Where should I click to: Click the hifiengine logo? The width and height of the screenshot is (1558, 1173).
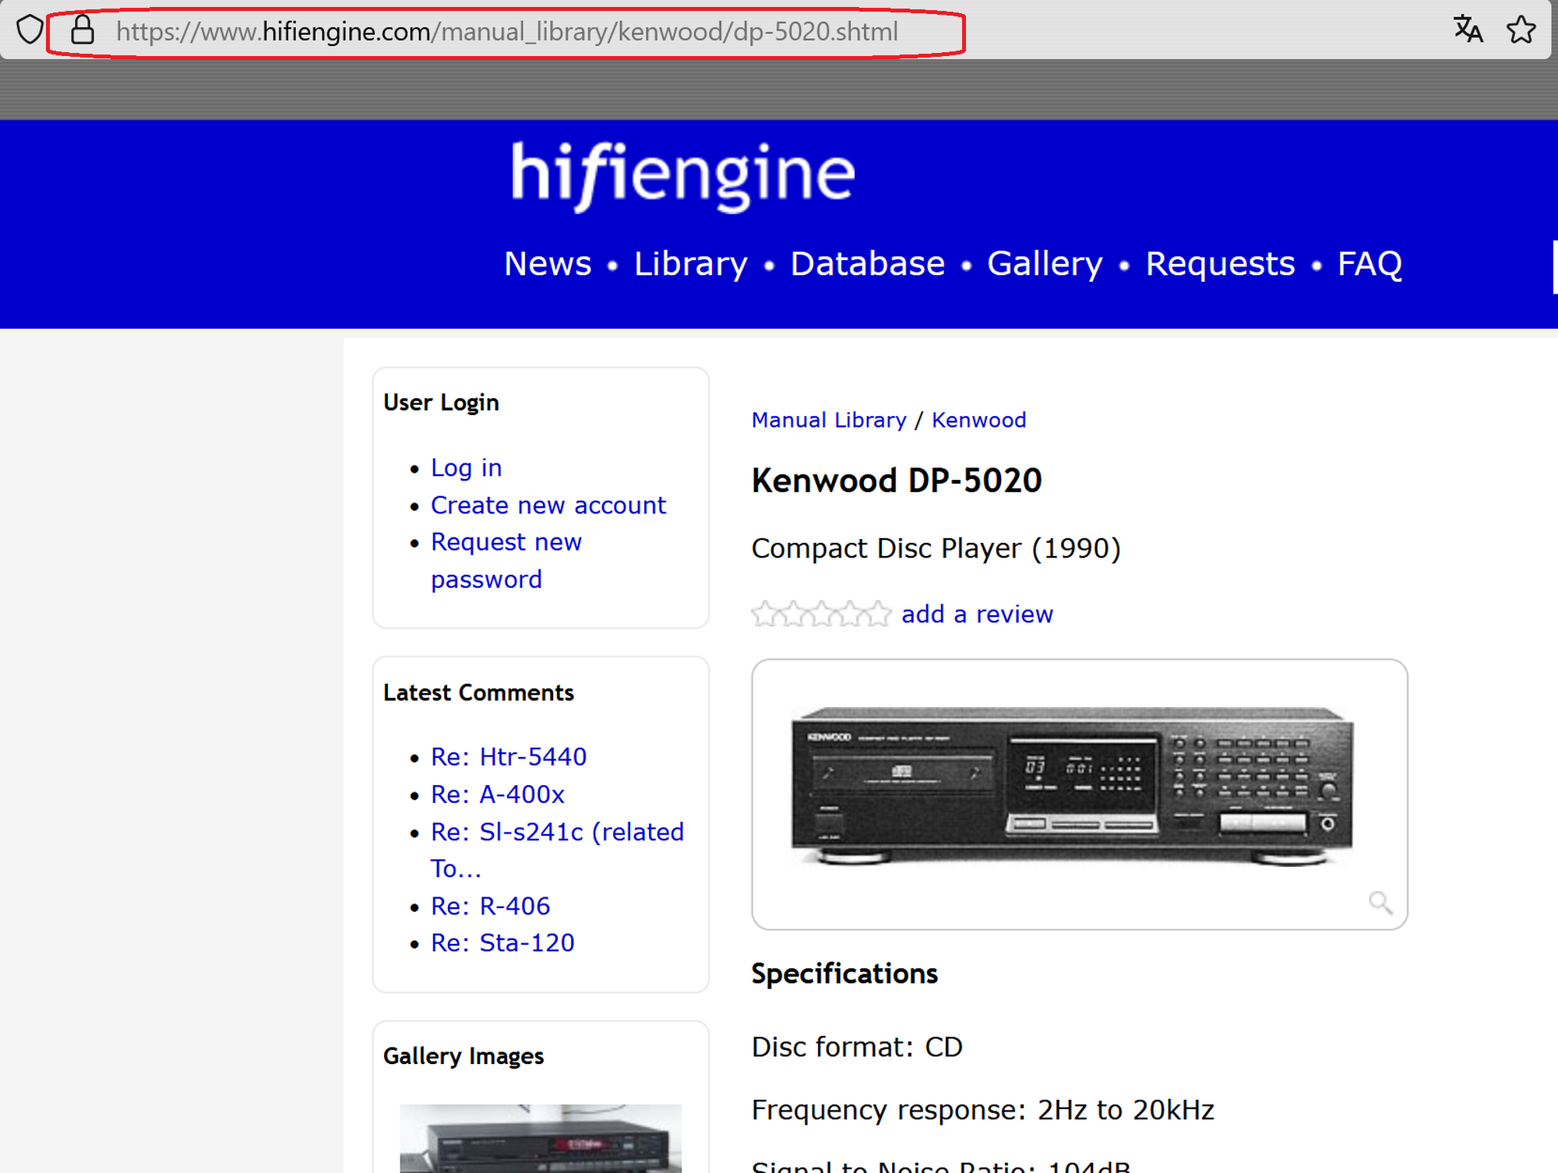click(682, 174)
